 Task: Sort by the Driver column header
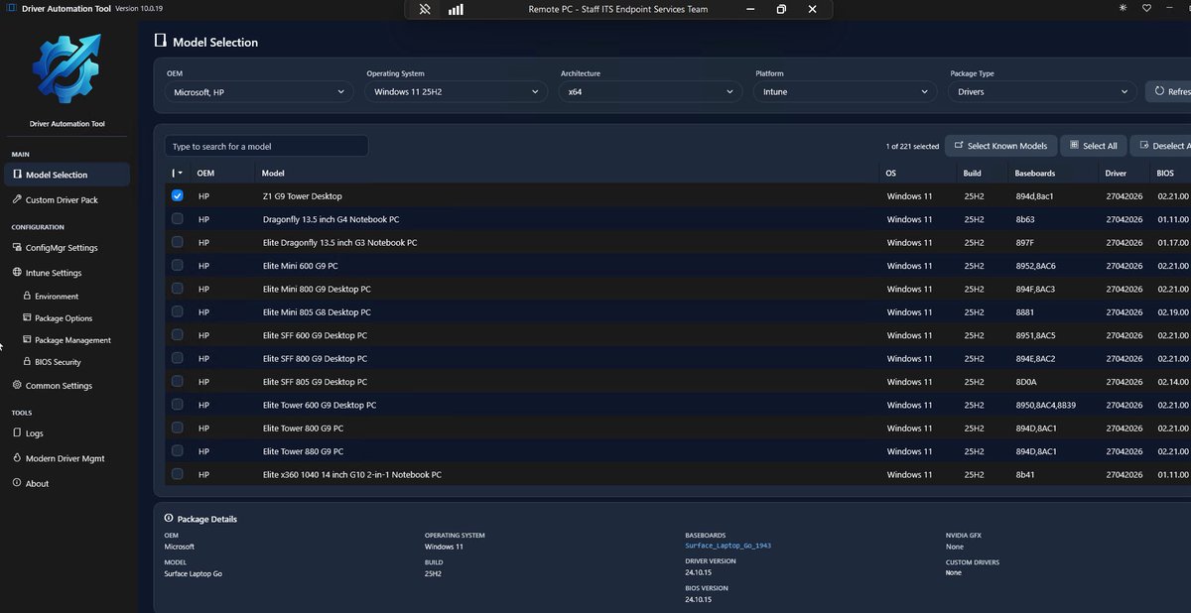tap(1116, 174)
